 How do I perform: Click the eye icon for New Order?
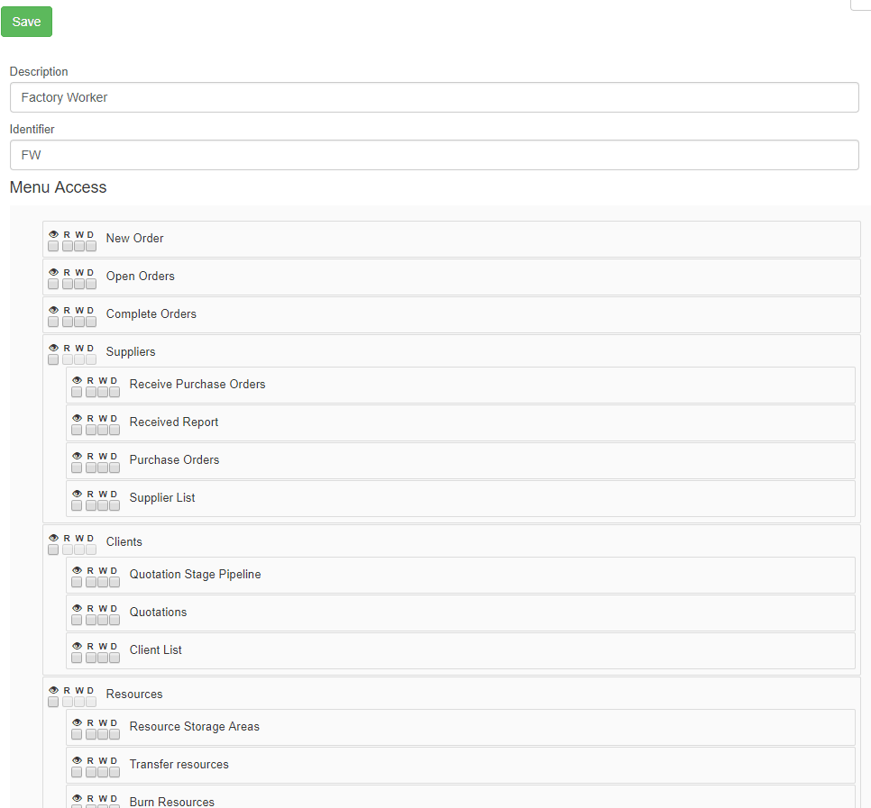[53, 234]
